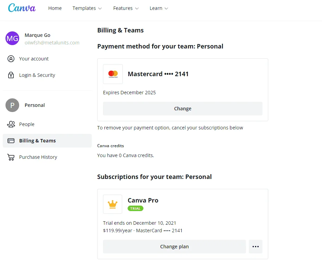The height and width of the screenshot is (264, 322).
Task: Go to Home in top navigation
Action: pyautogui.click(x=55, y=8)
